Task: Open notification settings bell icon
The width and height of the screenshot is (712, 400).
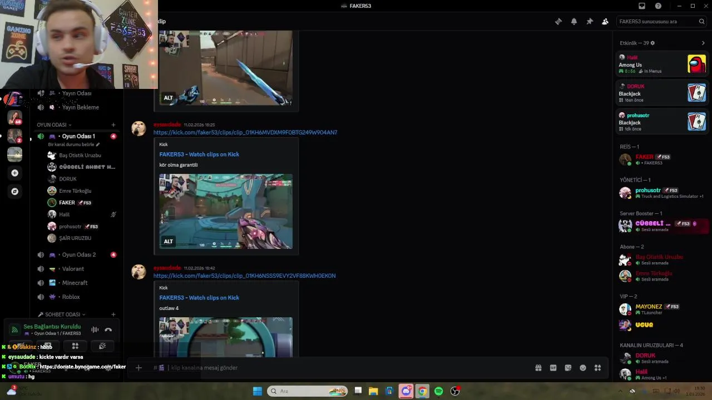Action: [574, 21]
